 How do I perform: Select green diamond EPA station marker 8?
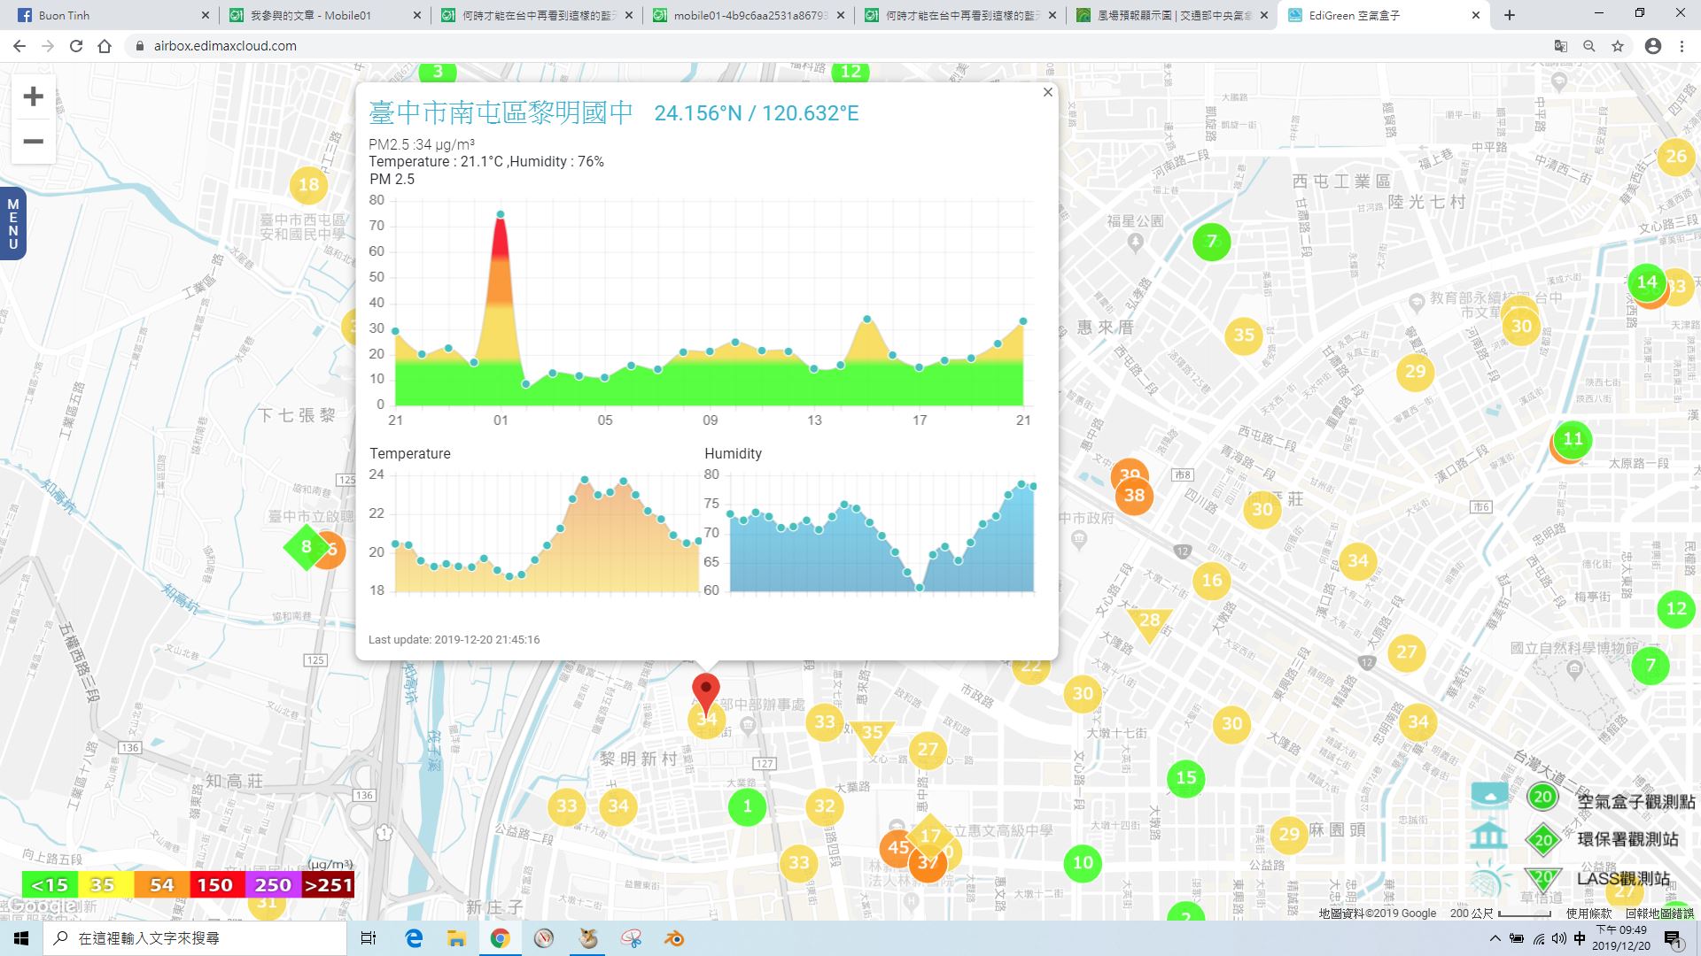click(x=306, y=547)
